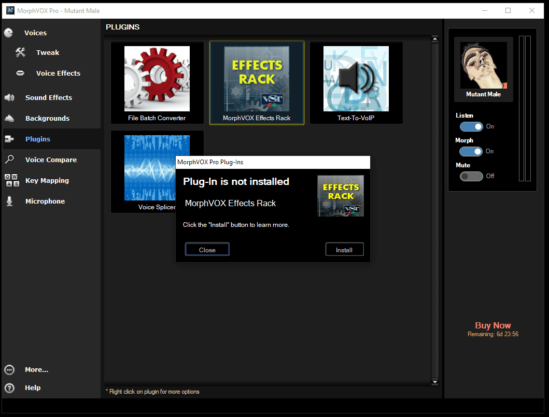
Task: Open Sound Effects page
Action: tap(49, 97)
